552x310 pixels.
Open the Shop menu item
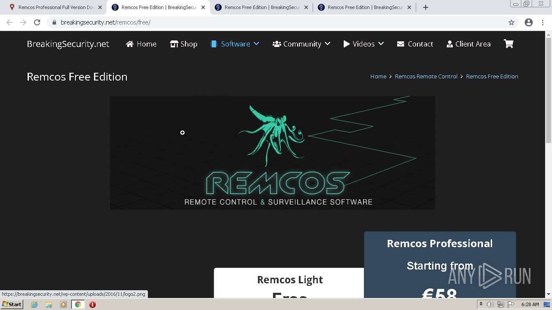[183, 44]
